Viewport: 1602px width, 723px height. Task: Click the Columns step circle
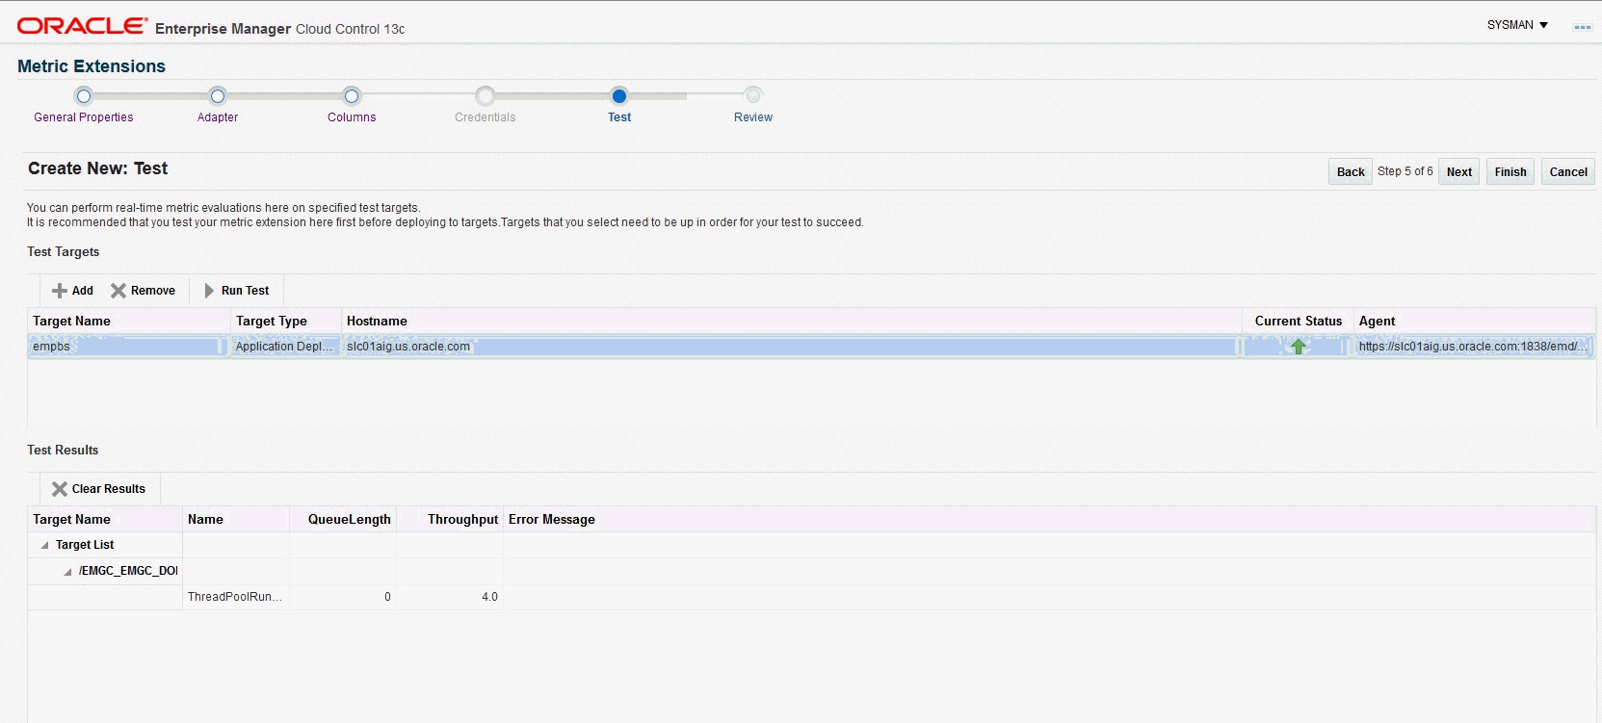pos(352,95)
